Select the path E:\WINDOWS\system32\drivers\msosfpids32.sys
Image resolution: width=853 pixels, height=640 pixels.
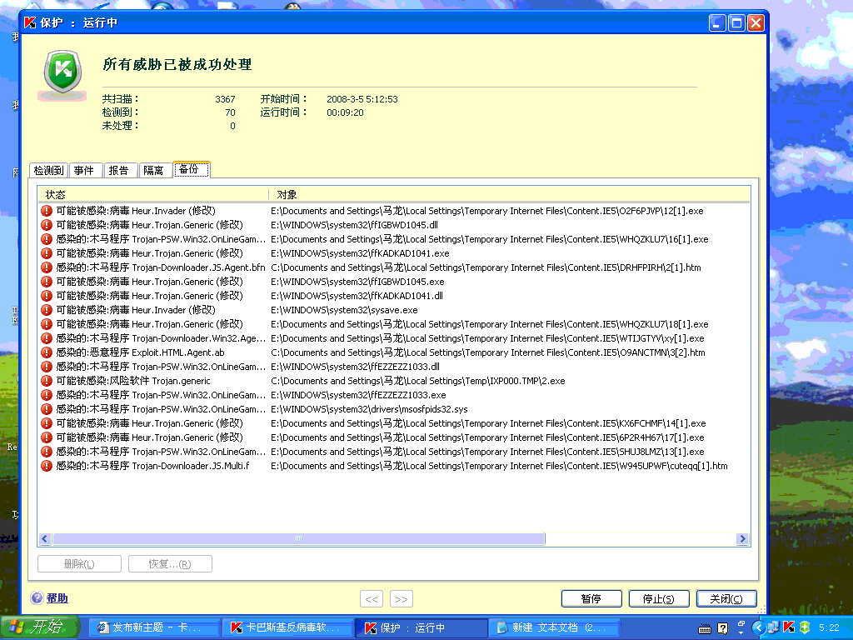pos(369,408)
